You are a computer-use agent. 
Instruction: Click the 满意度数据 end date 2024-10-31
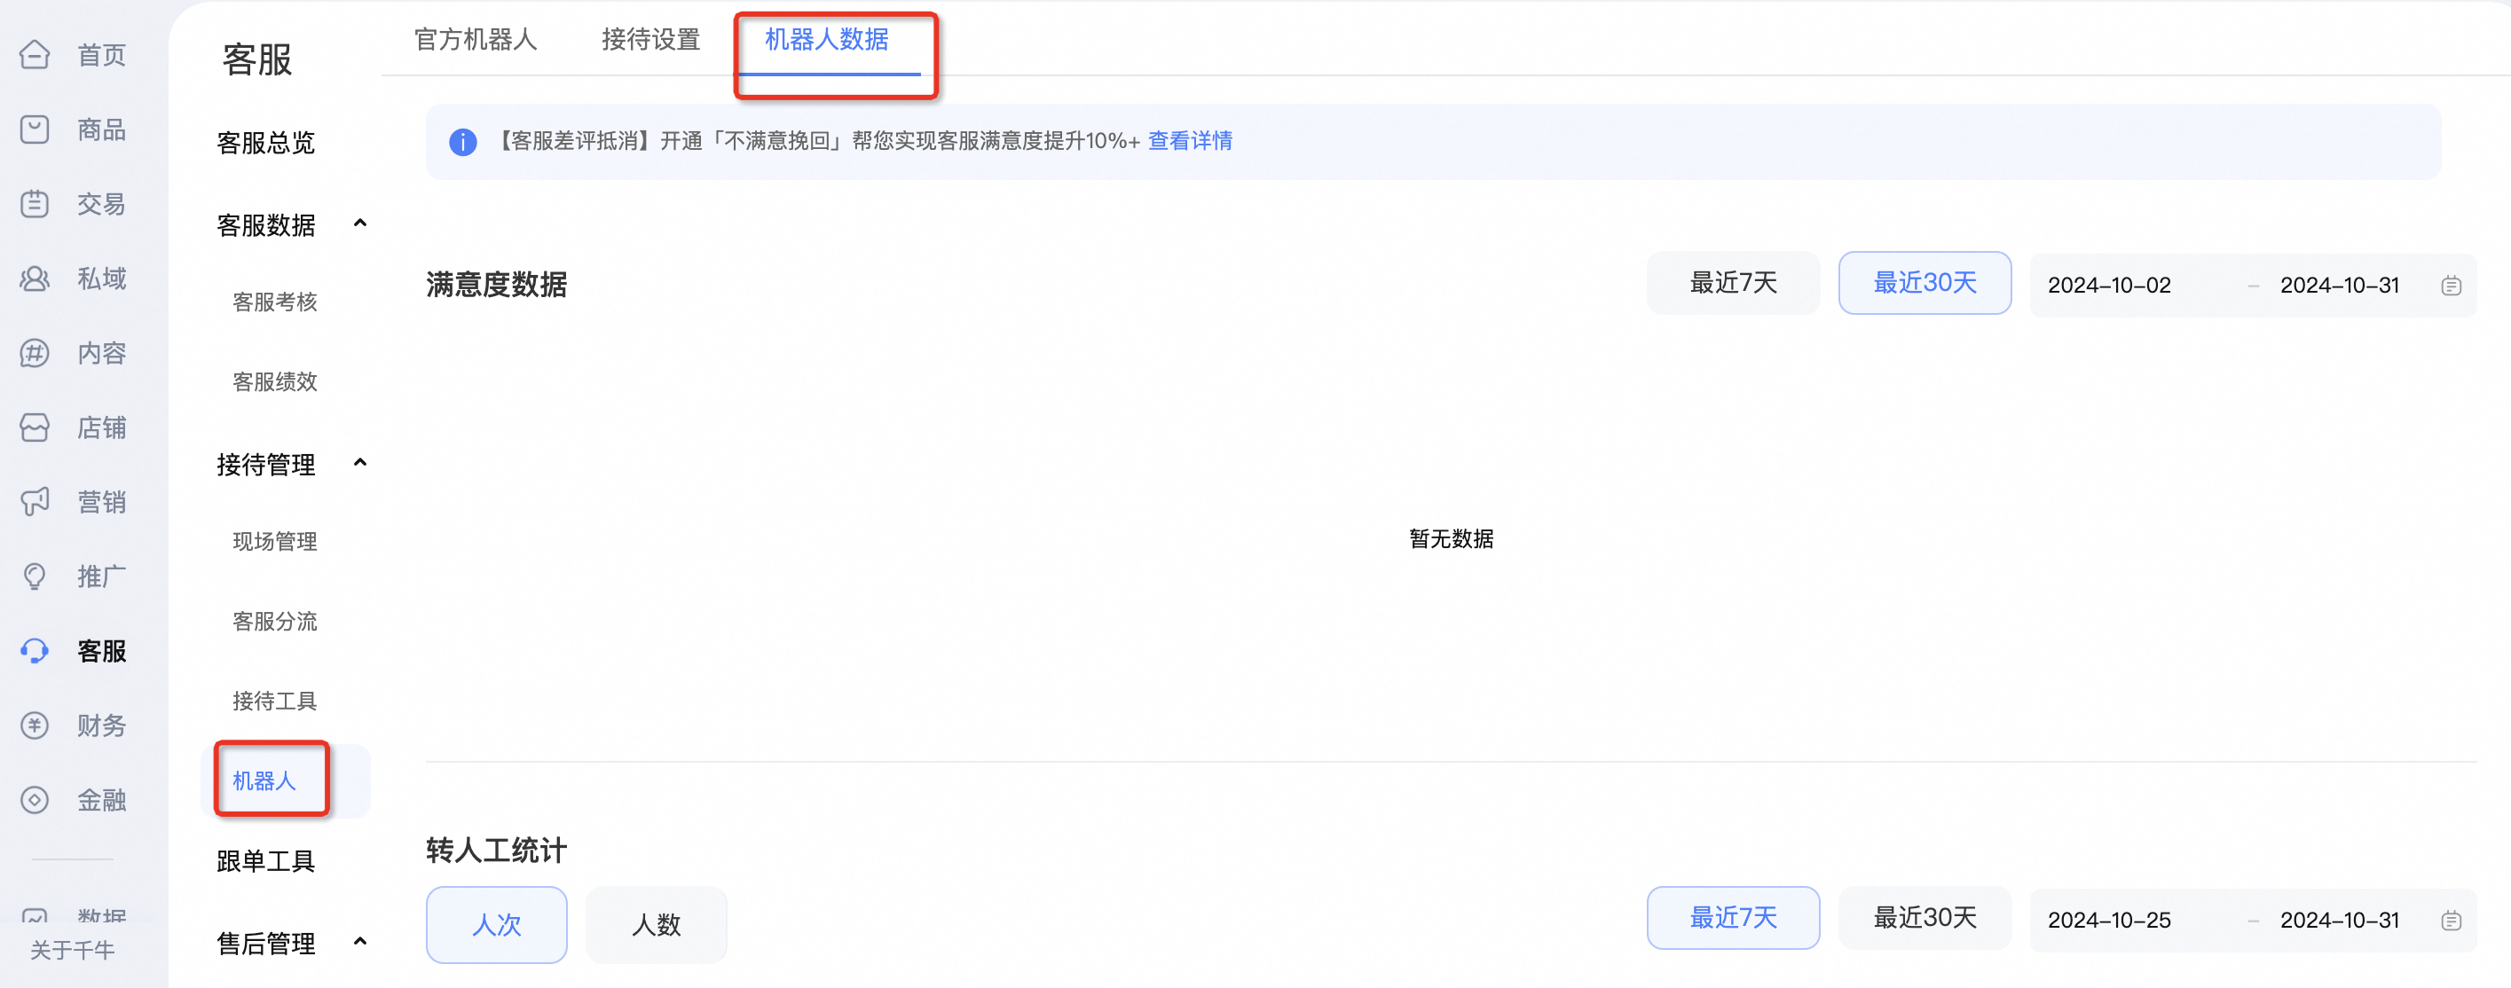(x=2340, y=286)
